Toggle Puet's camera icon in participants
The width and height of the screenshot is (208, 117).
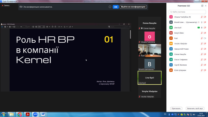click(x=205, y=38)
